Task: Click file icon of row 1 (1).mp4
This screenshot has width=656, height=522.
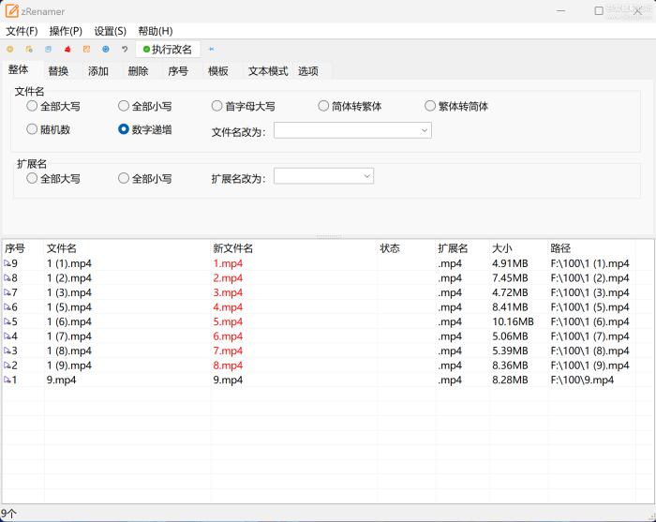Action: pos(7,263)
